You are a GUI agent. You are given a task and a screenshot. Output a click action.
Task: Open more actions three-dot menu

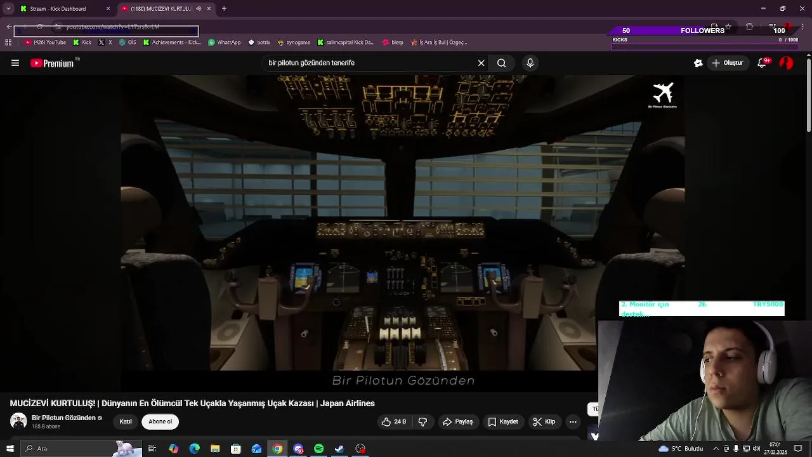click(573, 421)
